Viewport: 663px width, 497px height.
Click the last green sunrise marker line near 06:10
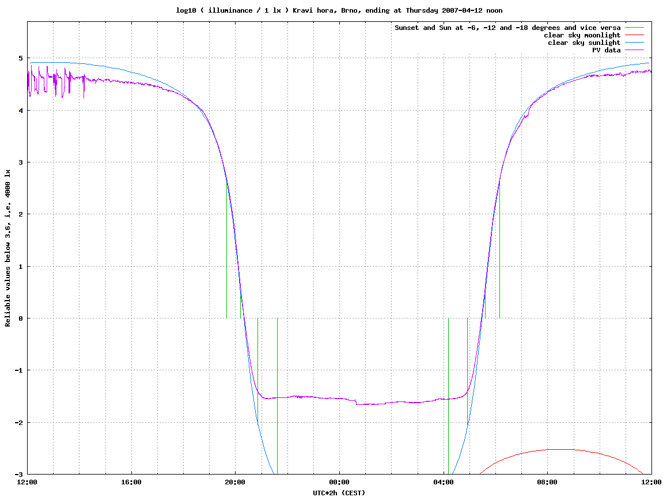[500, 249]
